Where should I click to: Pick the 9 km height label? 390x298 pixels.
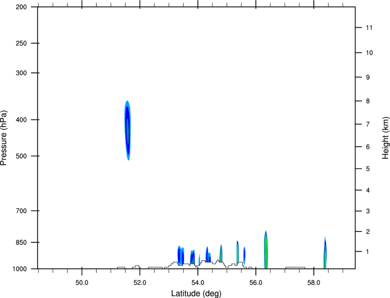[368, 77]
